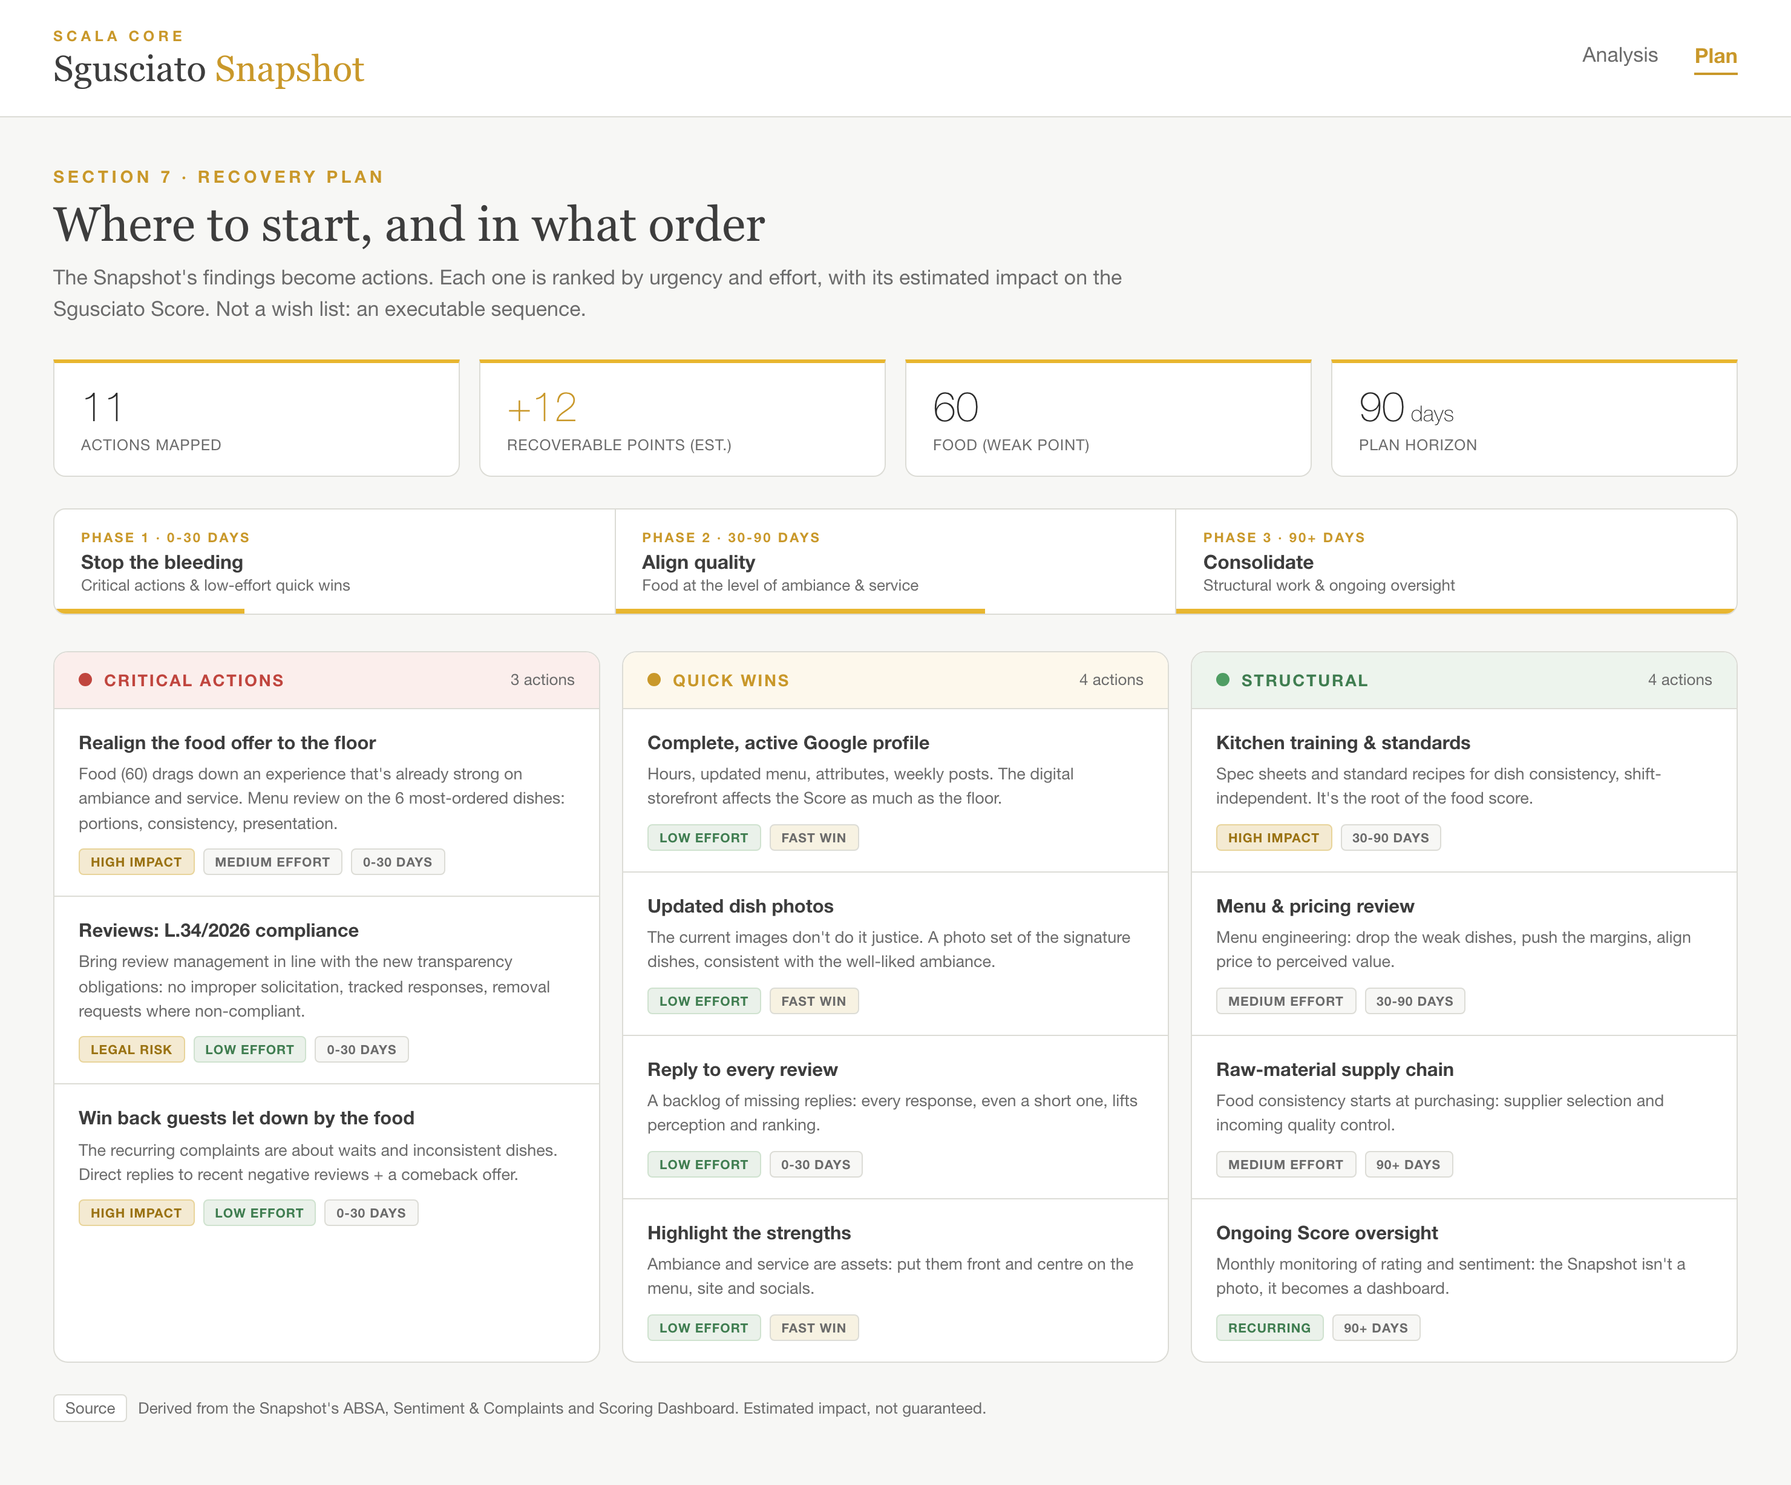Click the Sgusciato Snapshot logo title

[208, 69]
